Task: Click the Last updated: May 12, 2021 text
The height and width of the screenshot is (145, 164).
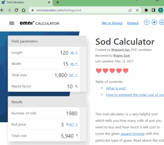Action: (x=114, y=61)
